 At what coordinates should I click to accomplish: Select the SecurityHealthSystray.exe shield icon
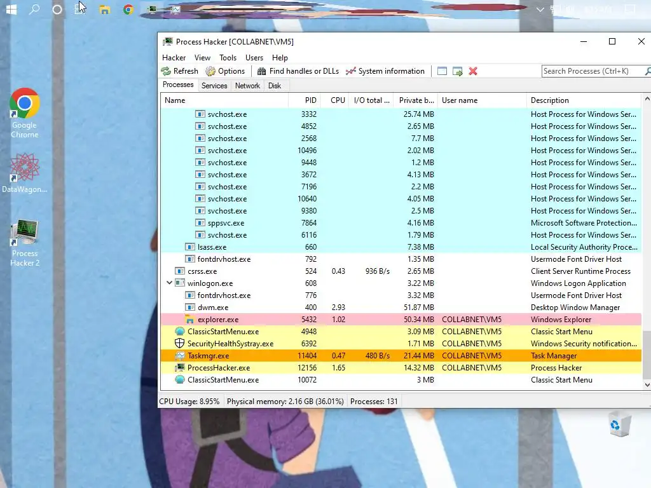click(180, 344)
